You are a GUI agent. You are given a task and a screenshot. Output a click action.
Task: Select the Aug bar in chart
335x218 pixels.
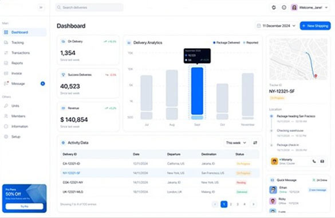pos(172,95)
